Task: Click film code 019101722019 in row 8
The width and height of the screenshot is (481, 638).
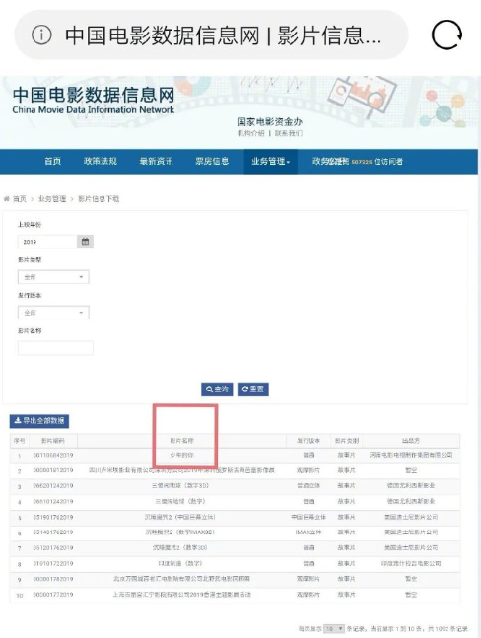Action: click(53, 563)
